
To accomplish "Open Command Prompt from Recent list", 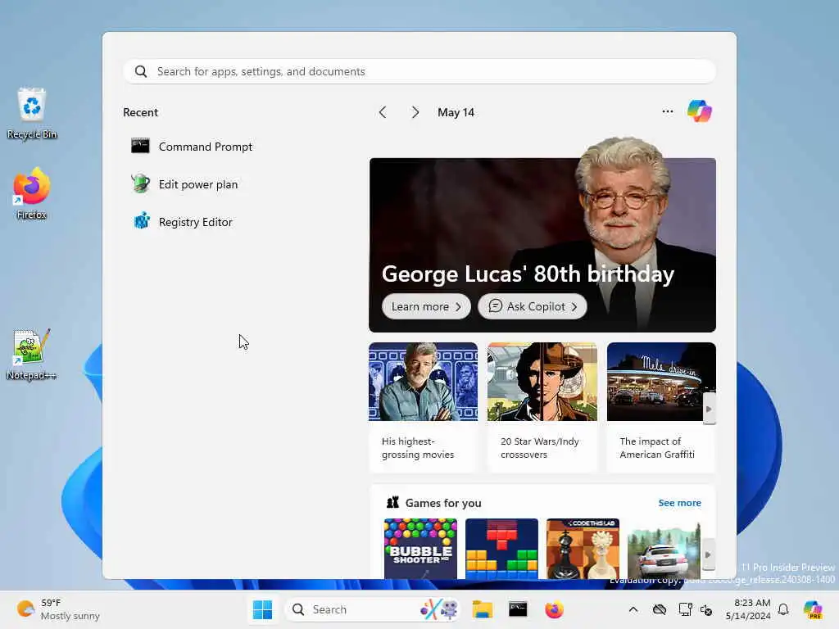I will point(192,147).
